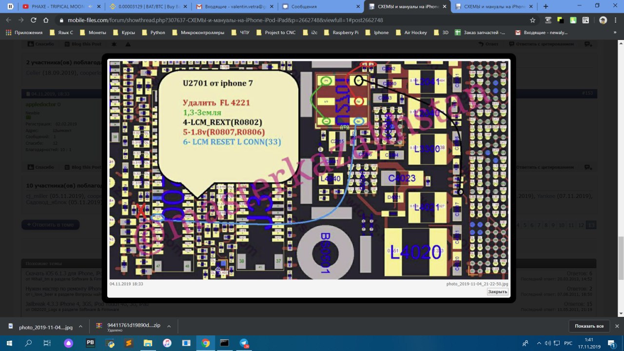This screenshot has width=624, height=351.
Task: Open Iphone bookmark folder
Action: (x=376, y=33)
